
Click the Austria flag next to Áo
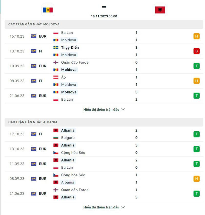coord(56,77)
